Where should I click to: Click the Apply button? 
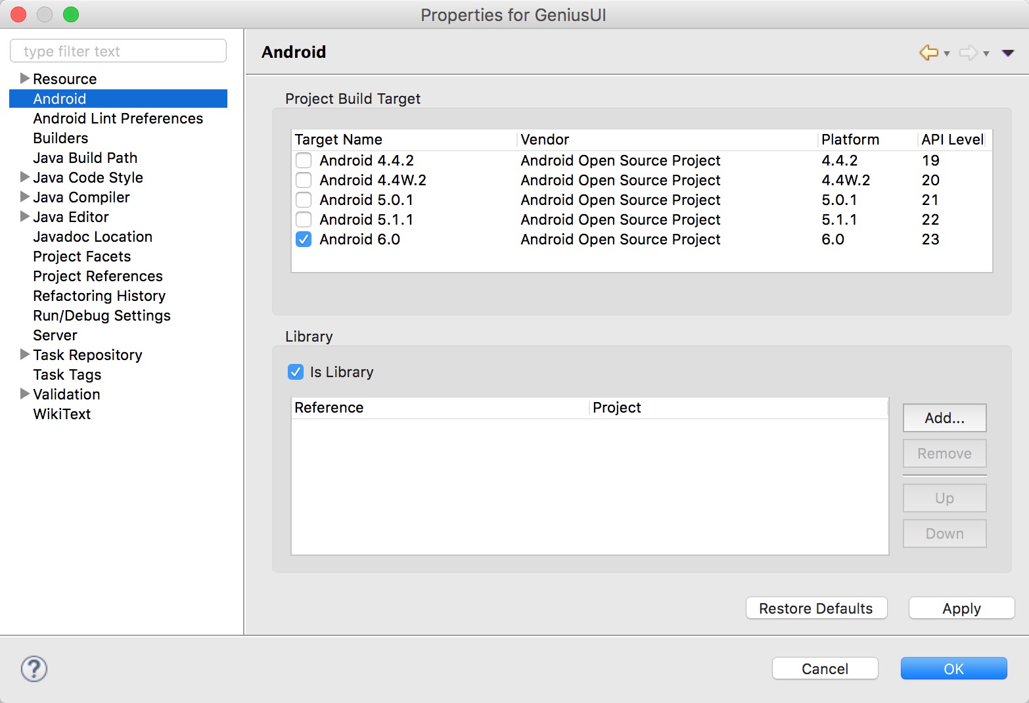tap(961, 608)
